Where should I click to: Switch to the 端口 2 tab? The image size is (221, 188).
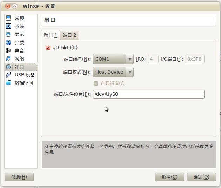point(69,35)
